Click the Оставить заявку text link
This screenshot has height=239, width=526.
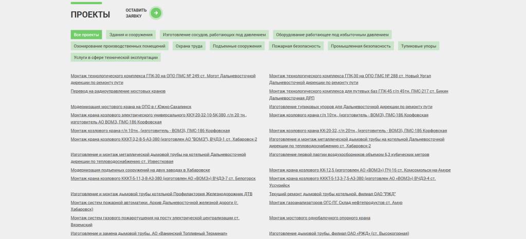136,13
